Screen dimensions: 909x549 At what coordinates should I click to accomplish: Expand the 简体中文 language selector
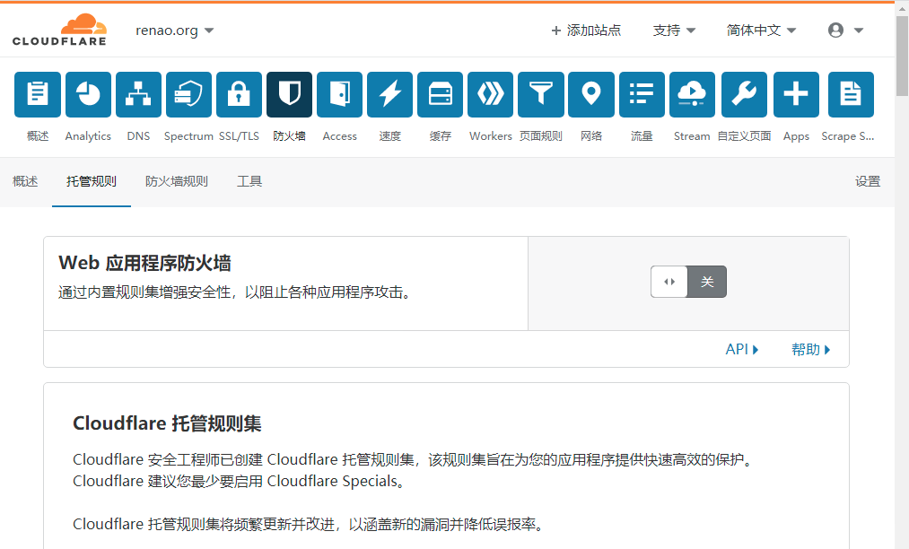click(761, 30)
